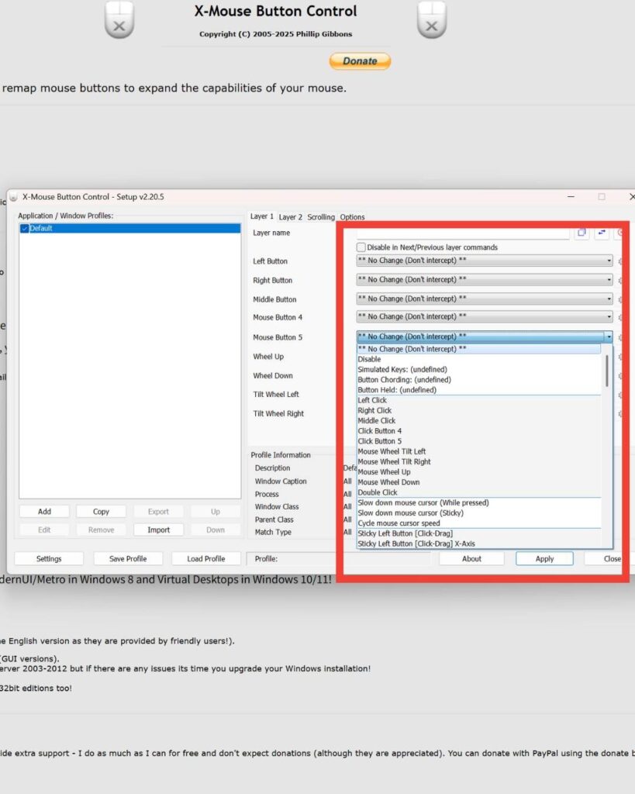Image resolution: width=635 pixels, height=794 pixels.
Task: Choose Middle Click from the list
Action: point(478,421)
